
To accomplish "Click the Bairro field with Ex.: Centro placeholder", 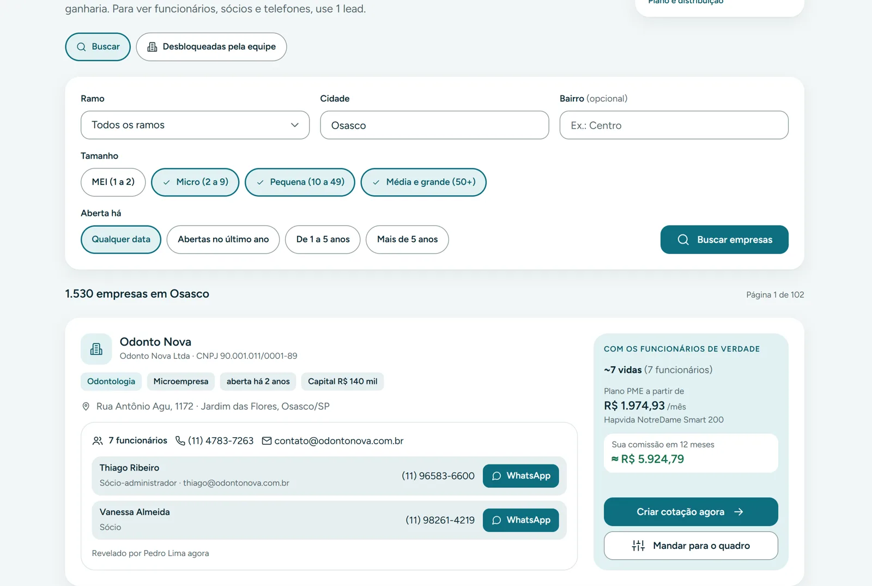I will pyautogui.click(x=674, y=125).
